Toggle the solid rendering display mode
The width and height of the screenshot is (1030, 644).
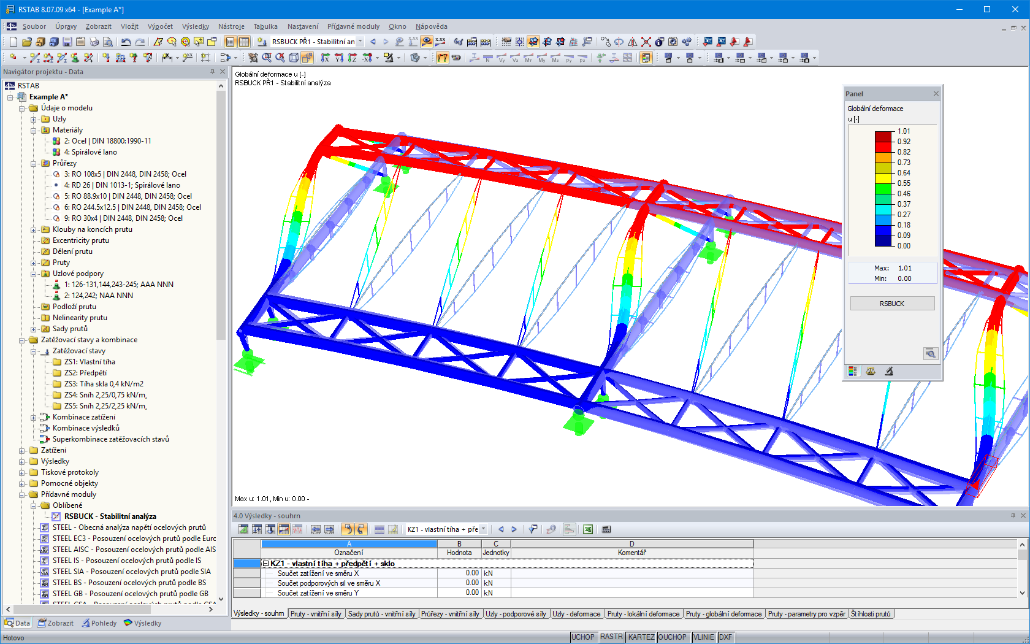pos(307,58)
